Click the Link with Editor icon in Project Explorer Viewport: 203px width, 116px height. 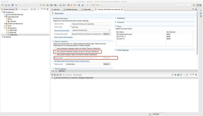click(35, 9)
